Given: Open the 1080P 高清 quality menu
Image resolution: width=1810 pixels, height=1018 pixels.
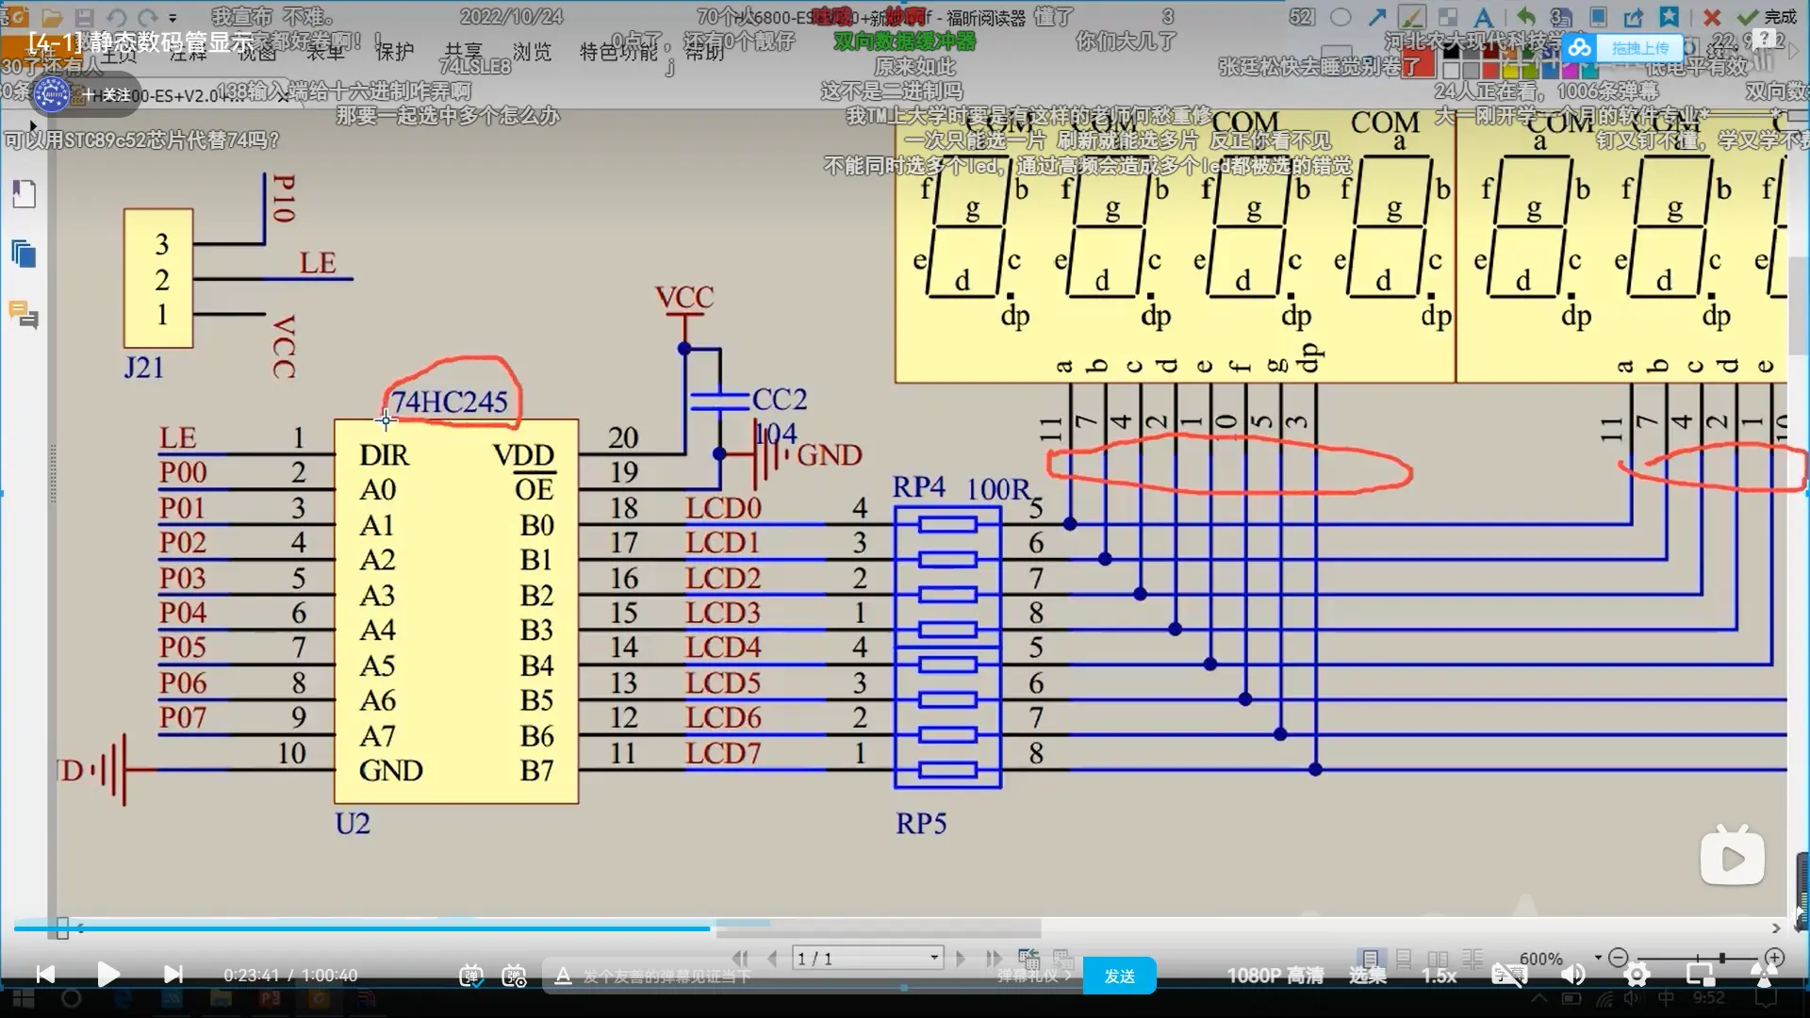Looking at the screenshot, I should [x=1275, y=976].
